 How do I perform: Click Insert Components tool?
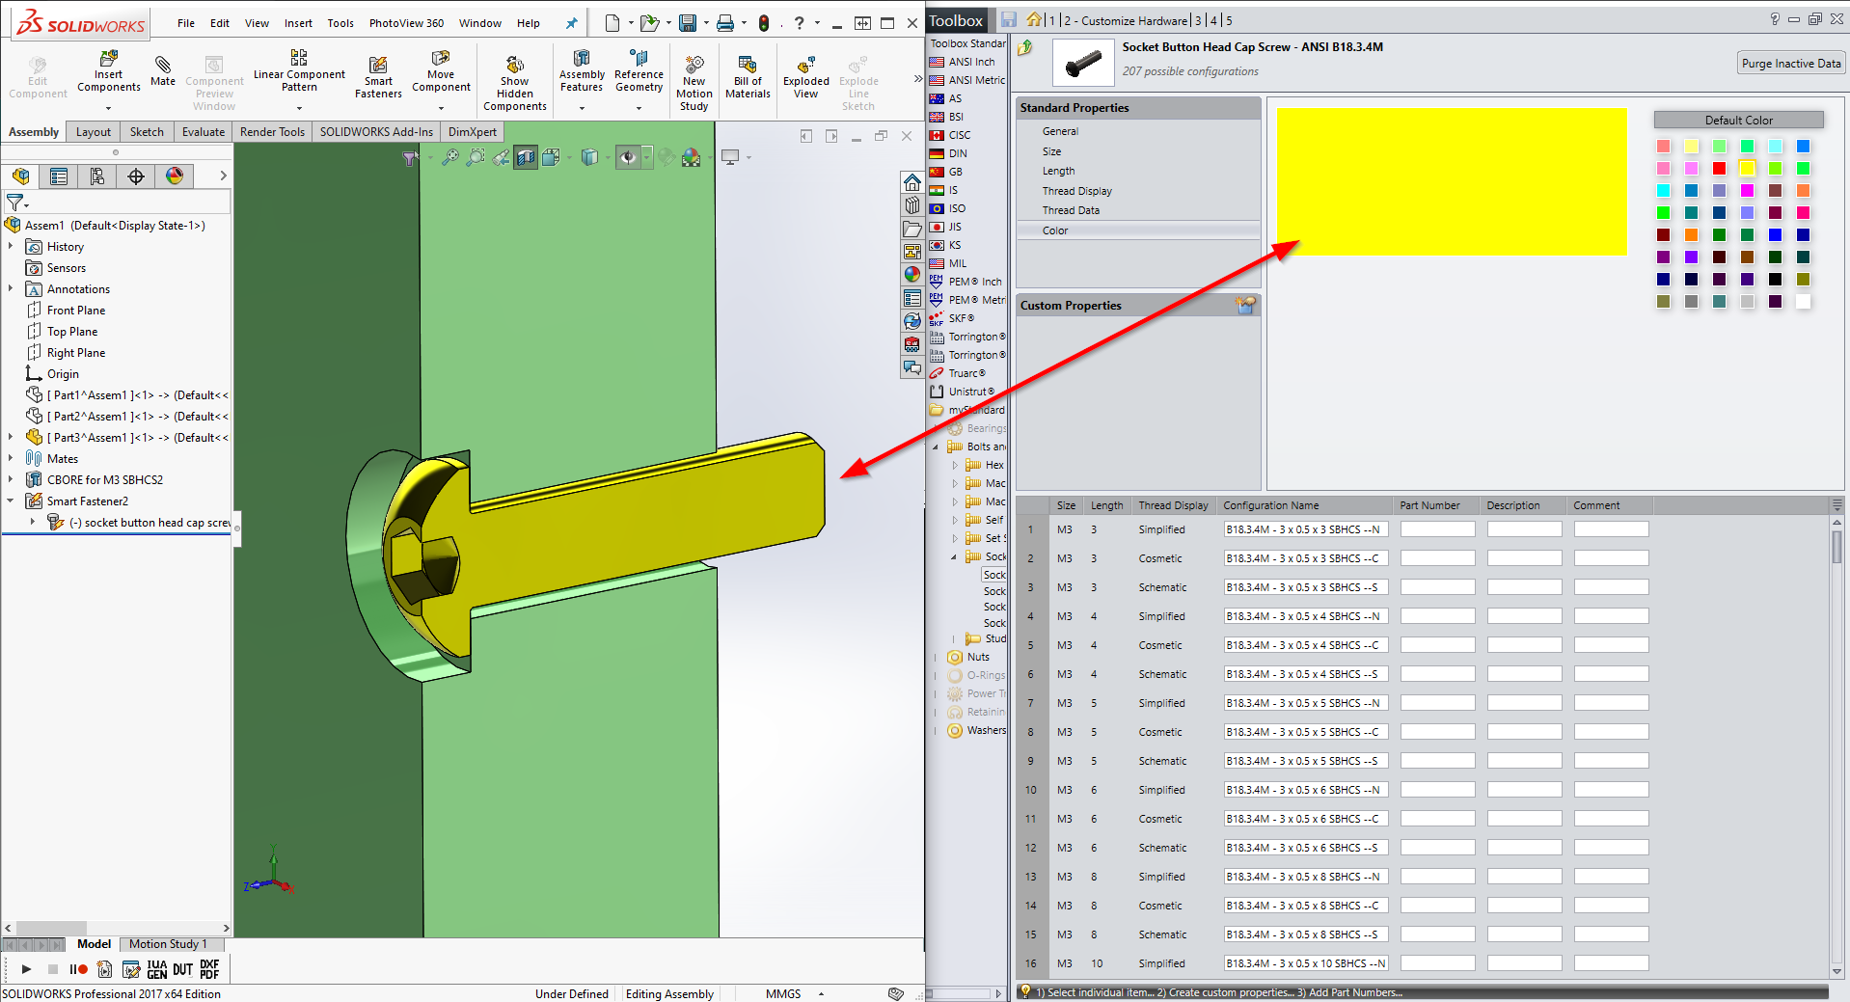108,72
